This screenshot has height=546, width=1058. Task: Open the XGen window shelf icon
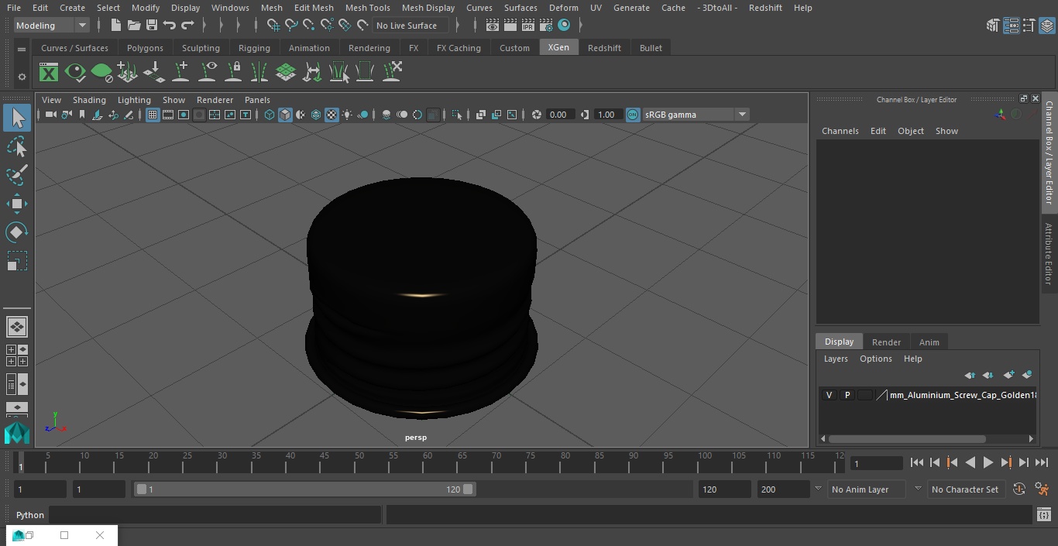49,73
